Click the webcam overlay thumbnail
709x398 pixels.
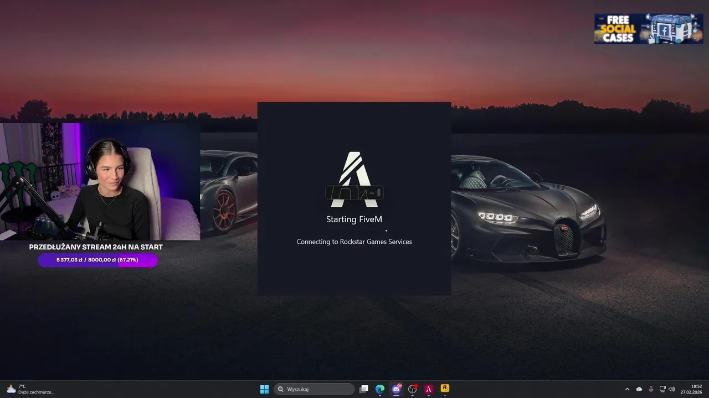100,181
